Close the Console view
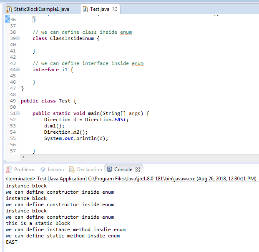 pos(138,170)
